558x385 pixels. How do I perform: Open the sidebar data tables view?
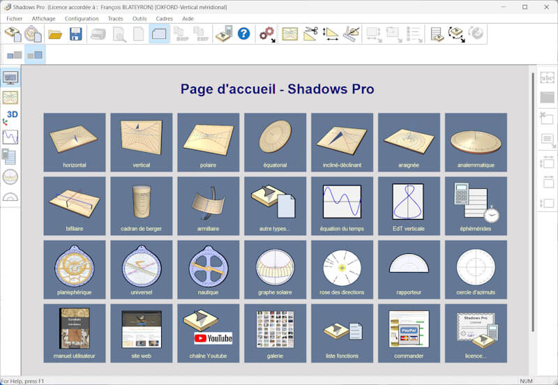(x=9, y=157)
